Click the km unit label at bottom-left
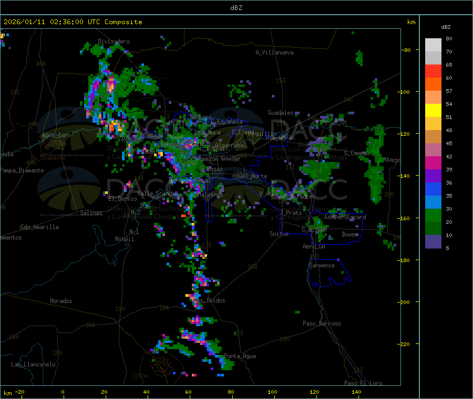 pos(7,394)
